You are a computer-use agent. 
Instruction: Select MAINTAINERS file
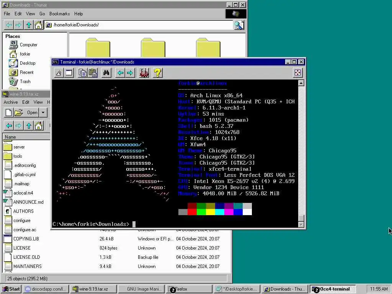tap(28, 266)
